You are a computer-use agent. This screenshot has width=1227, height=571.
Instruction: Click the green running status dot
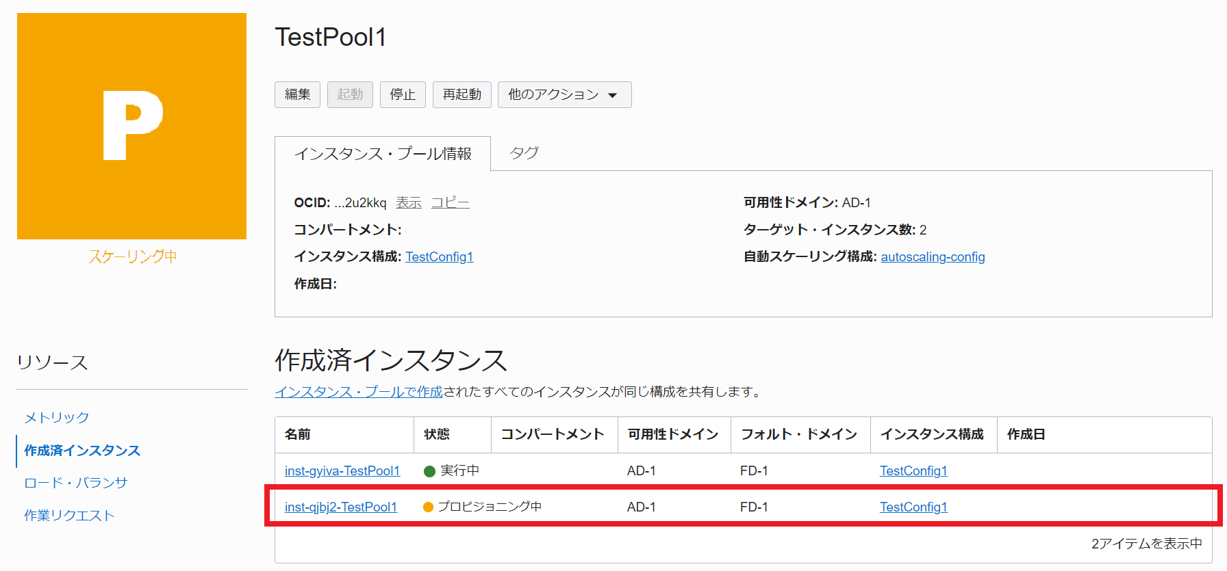tap(429, 471)
